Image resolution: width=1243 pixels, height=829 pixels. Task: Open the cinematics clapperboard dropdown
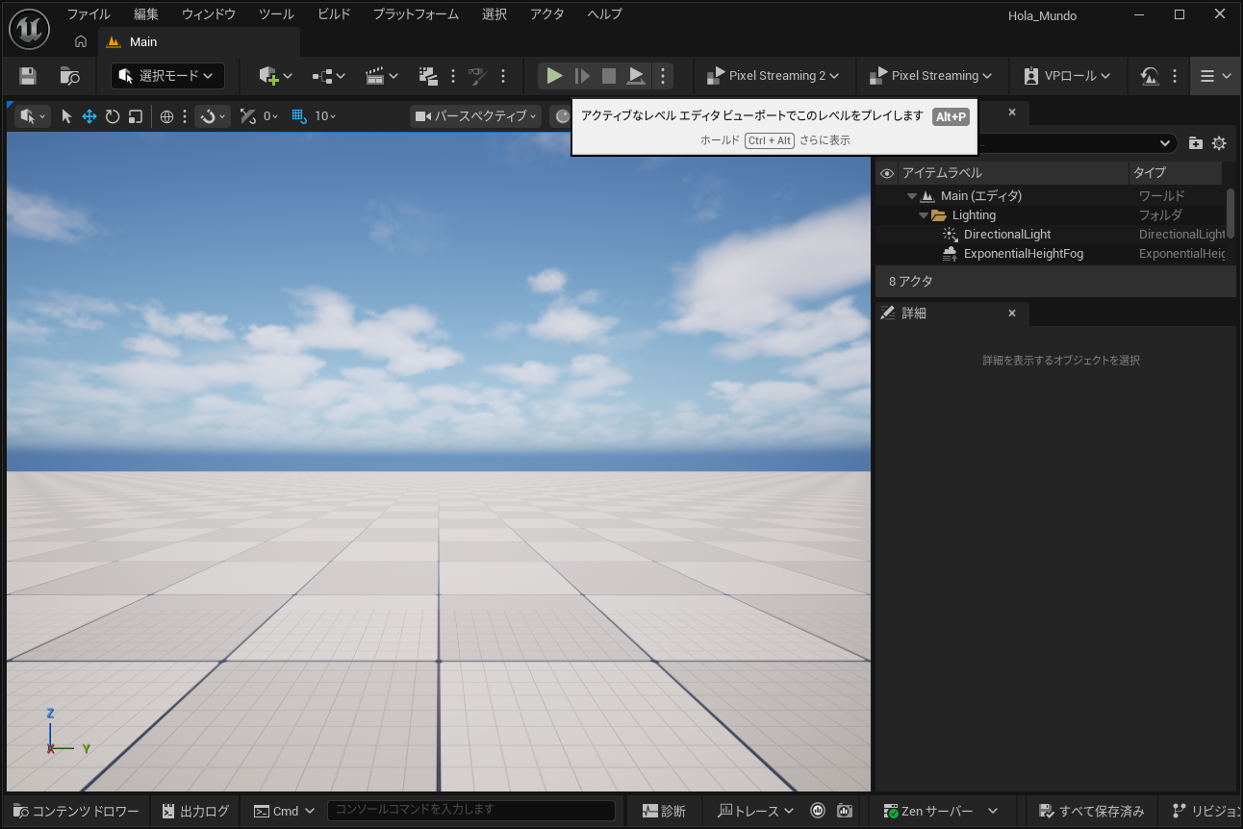382,76
